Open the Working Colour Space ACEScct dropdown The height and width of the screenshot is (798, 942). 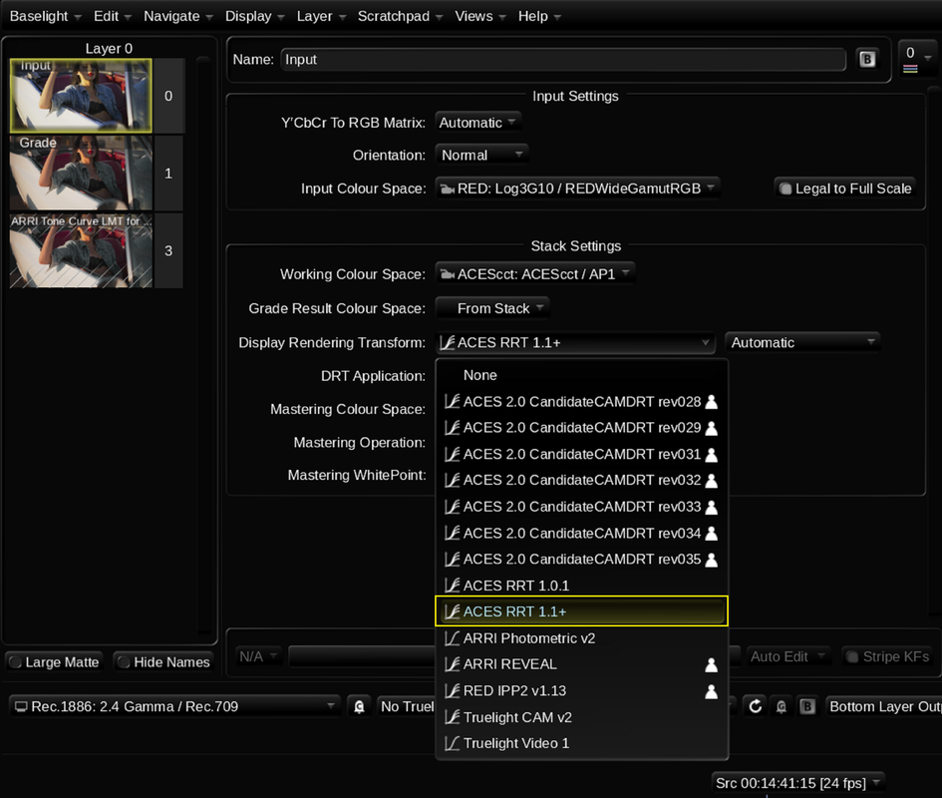coord(534,273)
